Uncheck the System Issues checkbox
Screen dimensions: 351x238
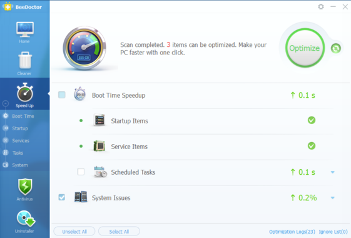coord(62,197)
